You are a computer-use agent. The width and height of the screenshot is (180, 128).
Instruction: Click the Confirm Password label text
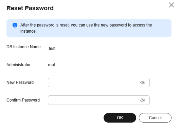(23, 100)
